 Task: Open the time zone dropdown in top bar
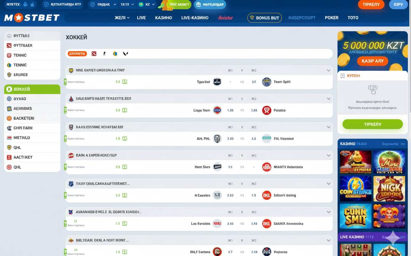coord(127,4)
